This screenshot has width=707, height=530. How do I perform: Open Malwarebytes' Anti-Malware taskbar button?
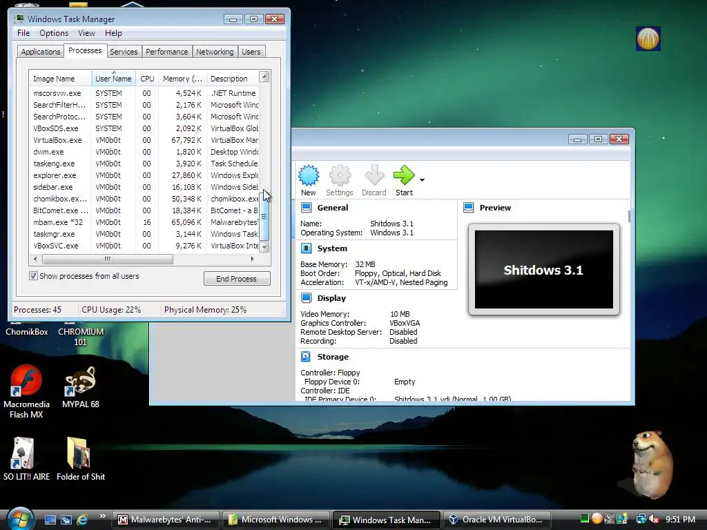(x=165, y=520)
